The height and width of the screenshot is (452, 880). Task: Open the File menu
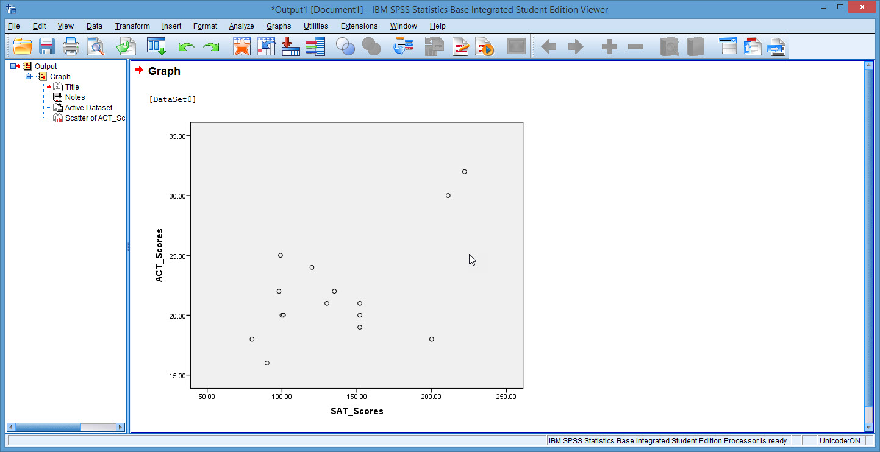tap(13, 26)
